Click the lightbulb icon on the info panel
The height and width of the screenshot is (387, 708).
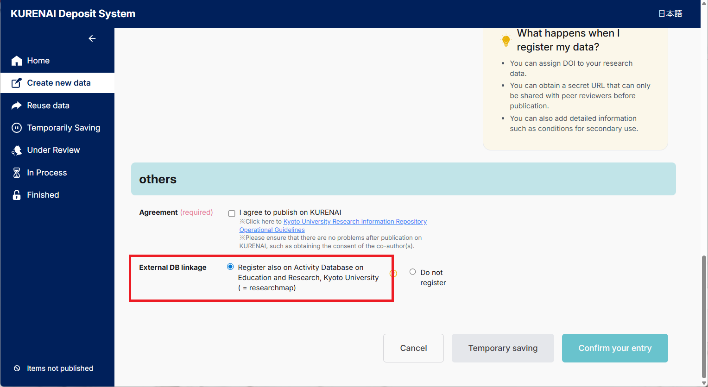pyautogui.click(x=506, y=40)
